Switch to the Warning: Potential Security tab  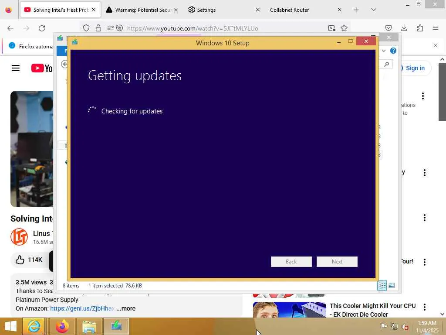[x=142, y=10]
